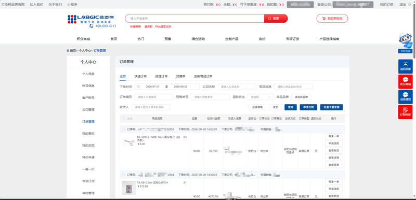Open my shopping cart
416x200 pixels.
(332, 19)
